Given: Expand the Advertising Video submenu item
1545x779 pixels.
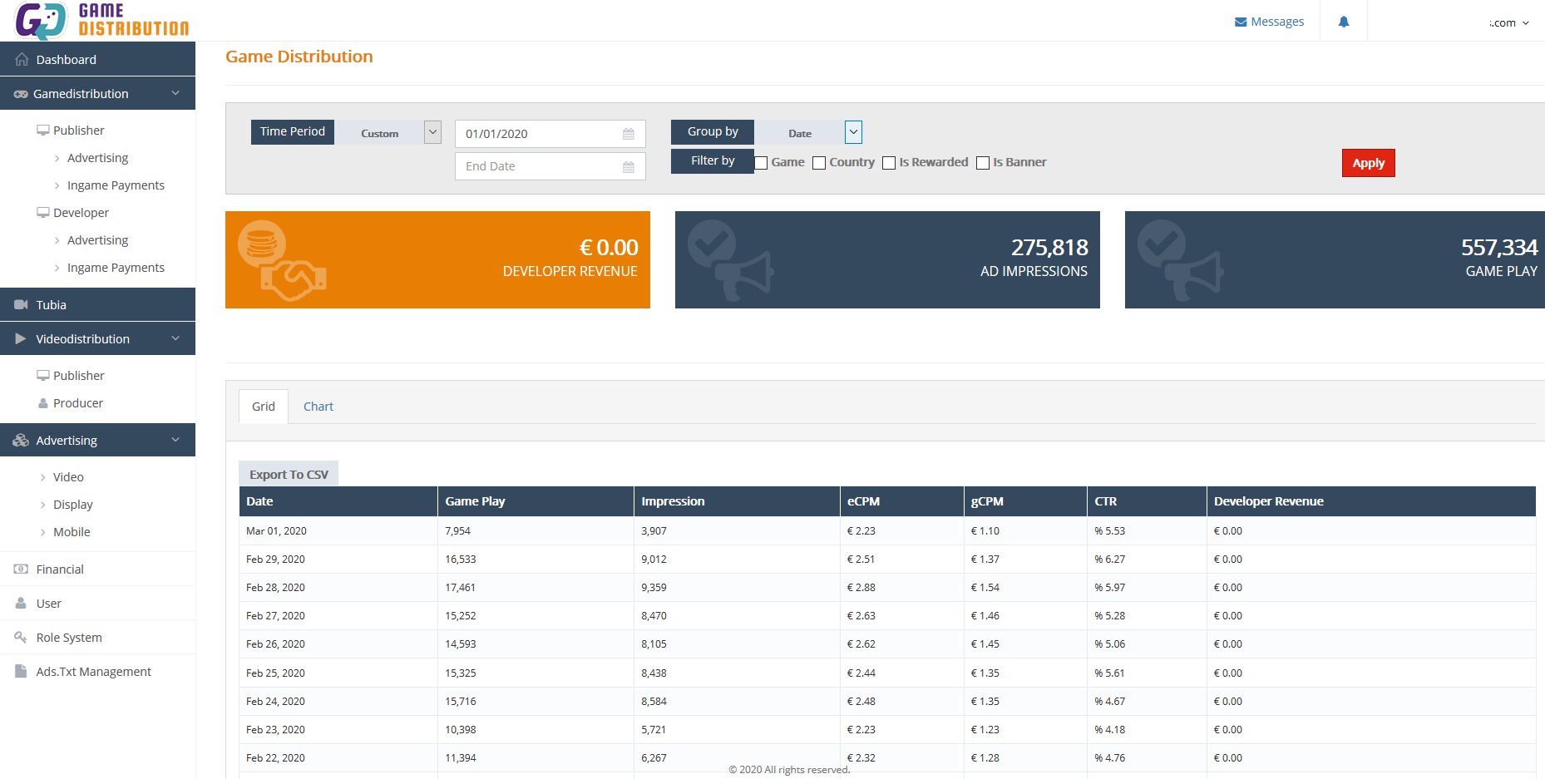Looking at the screenshot, I should point(68,477).
